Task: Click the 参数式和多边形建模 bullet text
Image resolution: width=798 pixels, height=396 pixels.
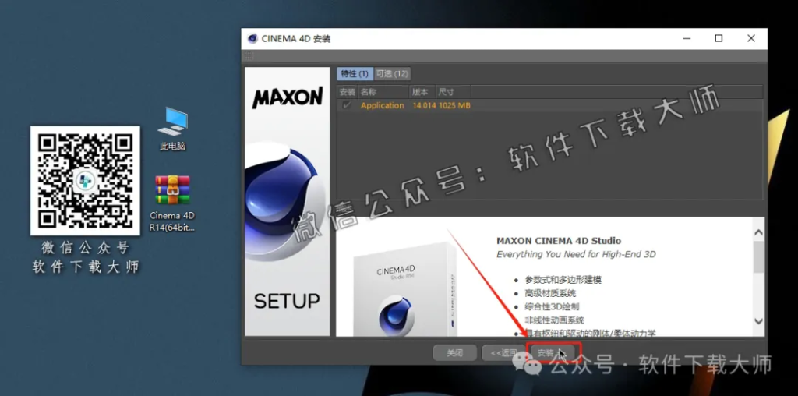Action: (563, 280)
